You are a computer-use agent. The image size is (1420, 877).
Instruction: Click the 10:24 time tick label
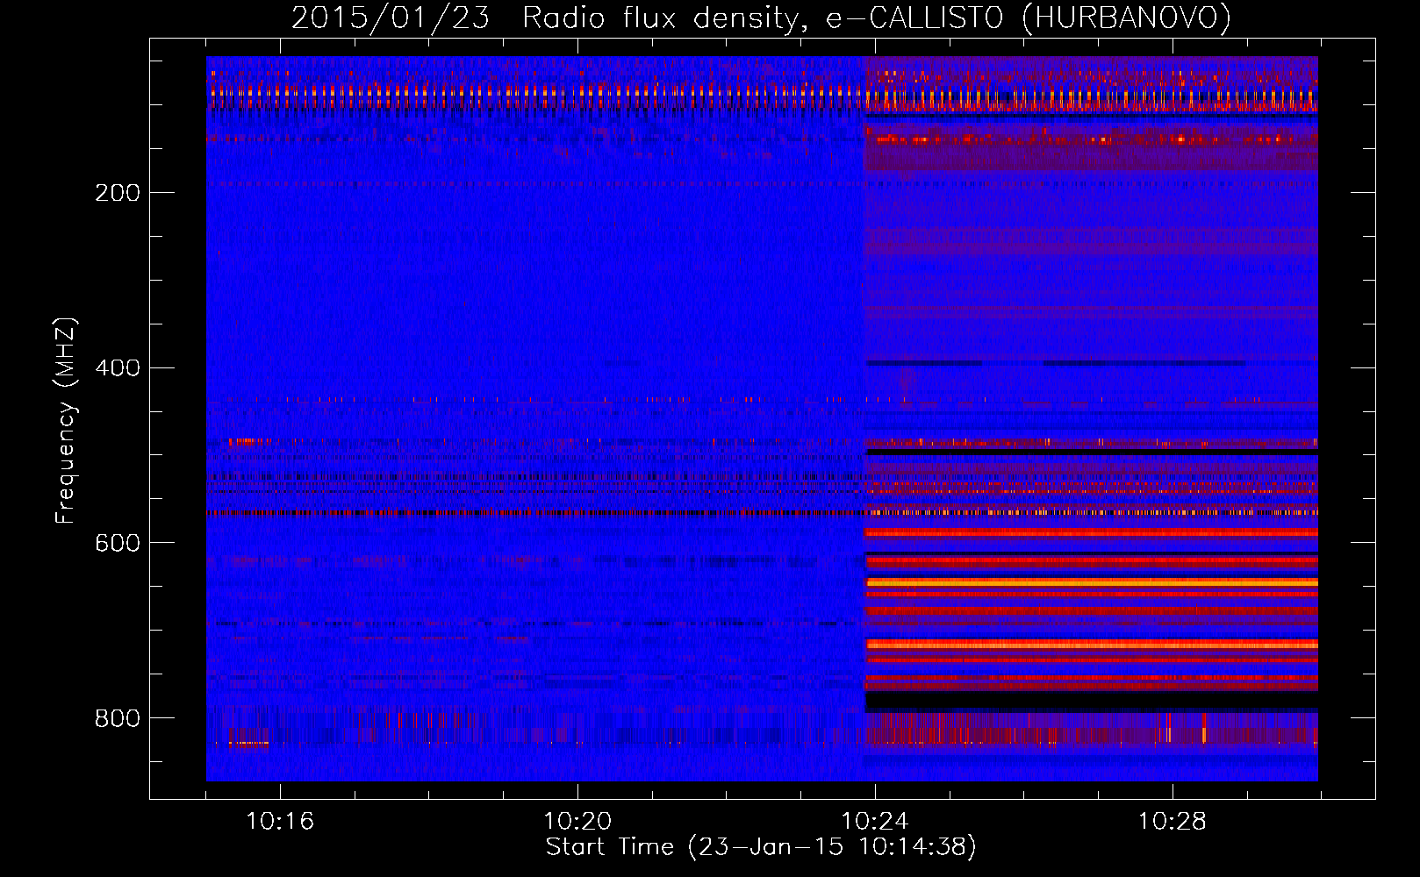[875, 822]
